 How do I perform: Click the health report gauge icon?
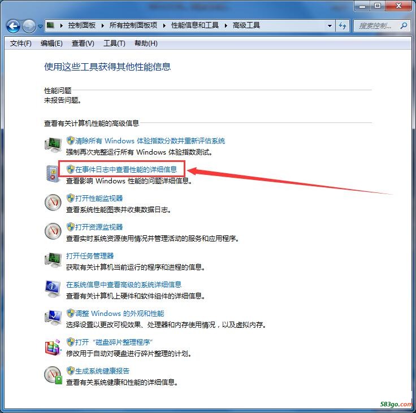(53, 375)
